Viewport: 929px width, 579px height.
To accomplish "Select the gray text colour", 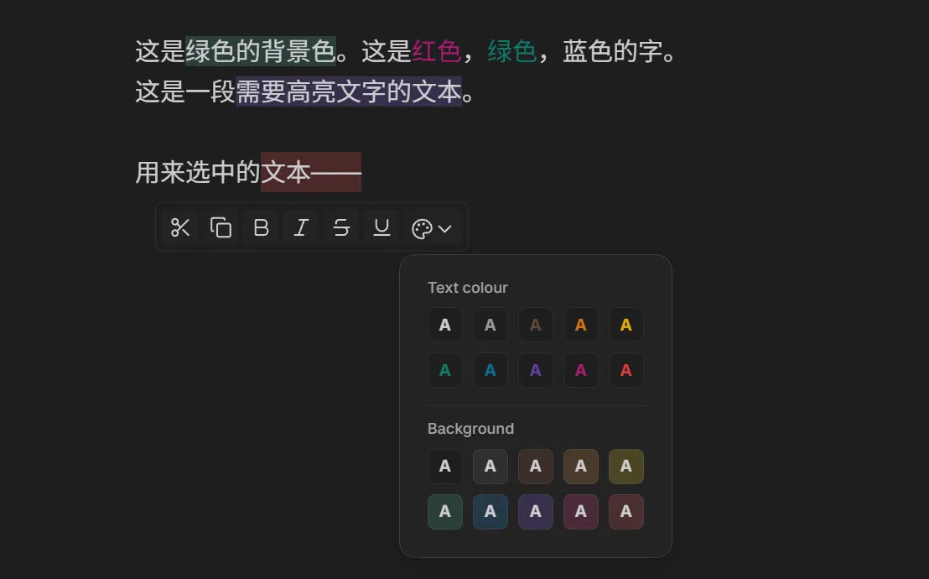I will (490, 325).
